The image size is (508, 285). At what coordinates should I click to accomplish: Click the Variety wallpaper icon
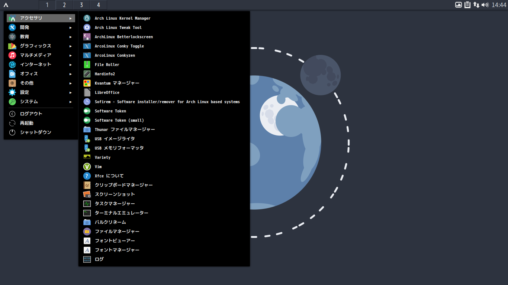point(87,157)
